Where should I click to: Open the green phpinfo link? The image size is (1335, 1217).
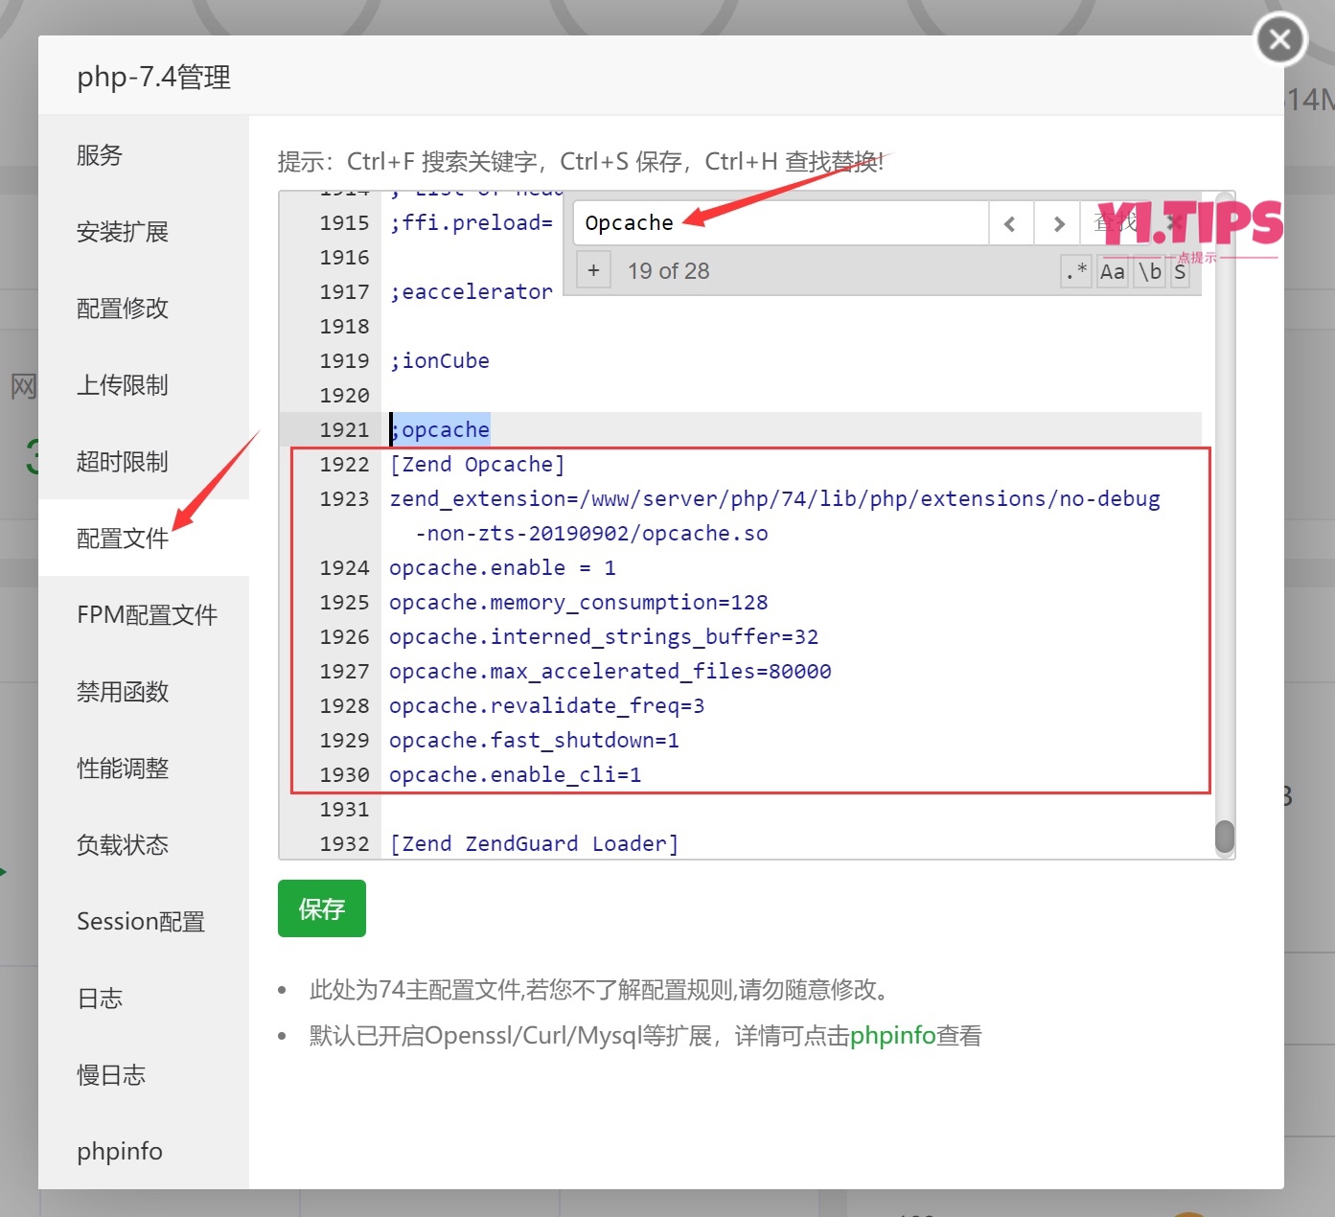click(892, 1035)
